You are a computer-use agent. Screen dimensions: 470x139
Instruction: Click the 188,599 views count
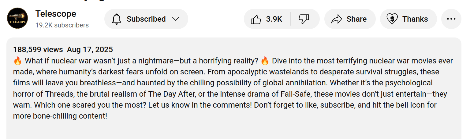tap(38, 49)
